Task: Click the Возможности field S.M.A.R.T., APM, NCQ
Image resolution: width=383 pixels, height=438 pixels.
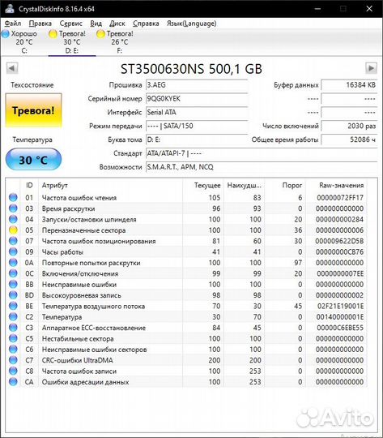Action: pyautogui.click(x=262, y=167)
